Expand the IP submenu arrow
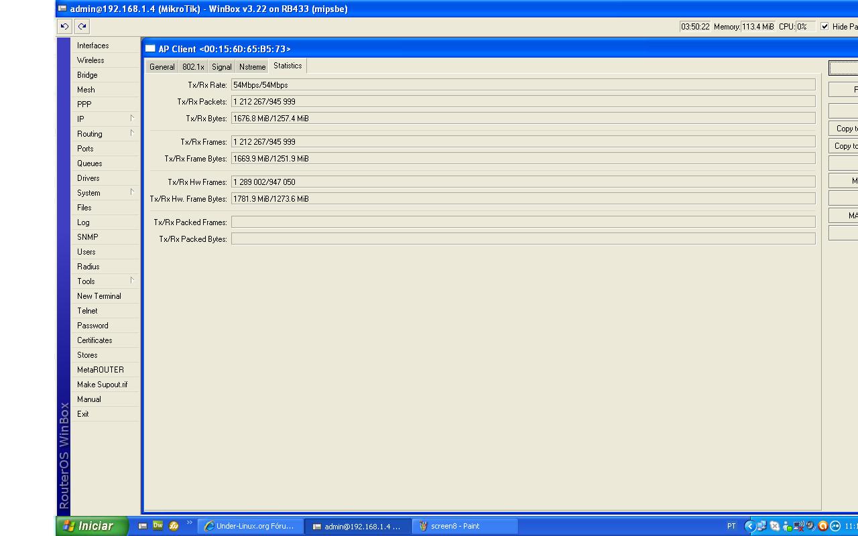The image size is (858, 536). coord(132,119)
